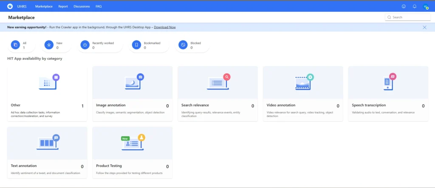Click the Text annotation category illustration
This screenshot has width=435, height=188.
pos(48,142)
